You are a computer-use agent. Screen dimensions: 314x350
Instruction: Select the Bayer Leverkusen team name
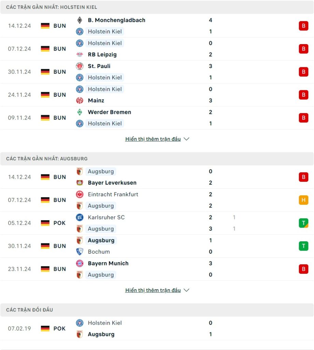coord(112,183)
